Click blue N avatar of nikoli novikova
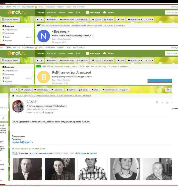 44,36
